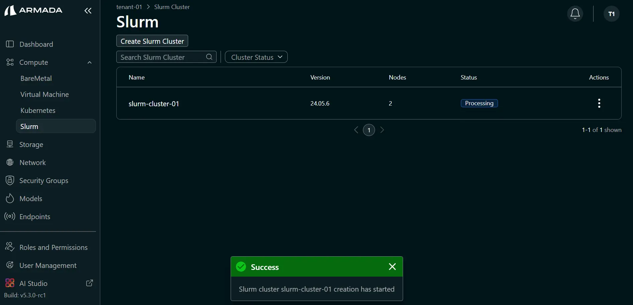Collapse the Compute section chevron

pyautogui.click(x=90, y=62)
